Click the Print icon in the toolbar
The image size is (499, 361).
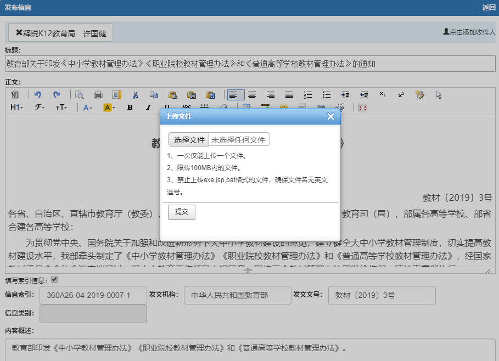(98, 94)
